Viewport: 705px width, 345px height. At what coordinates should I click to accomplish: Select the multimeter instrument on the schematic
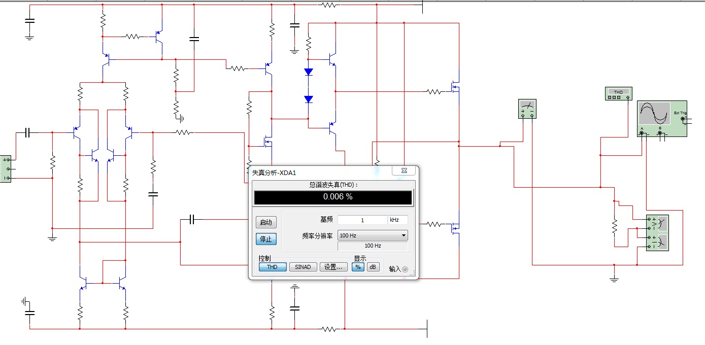click(527, 109)
